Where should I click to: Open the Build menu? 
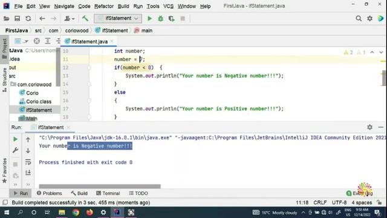tap(123, 6)
